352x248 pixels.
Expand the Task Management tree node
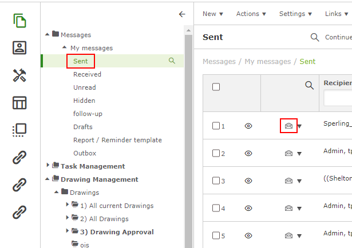tap(48, 166)
